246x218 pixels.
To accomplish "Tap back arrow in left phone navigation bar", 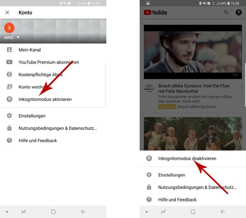I will point(83,212).
